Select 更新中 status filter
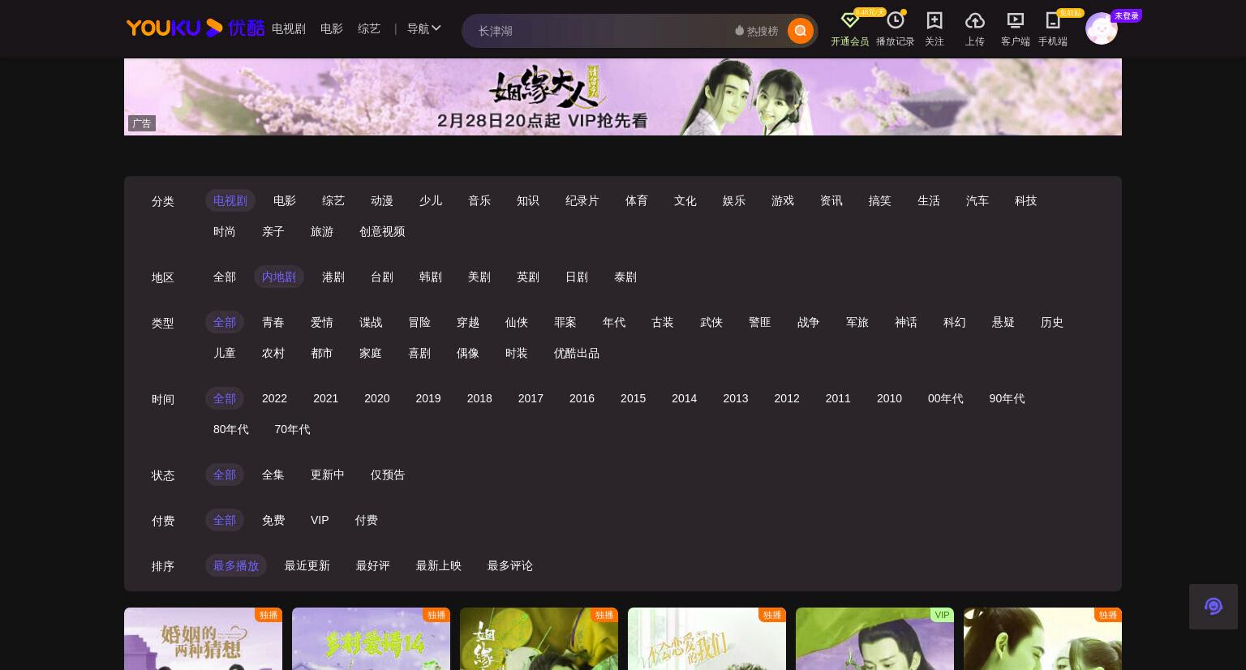Viewport: 1246px width, 670px height. coord(328,475)
